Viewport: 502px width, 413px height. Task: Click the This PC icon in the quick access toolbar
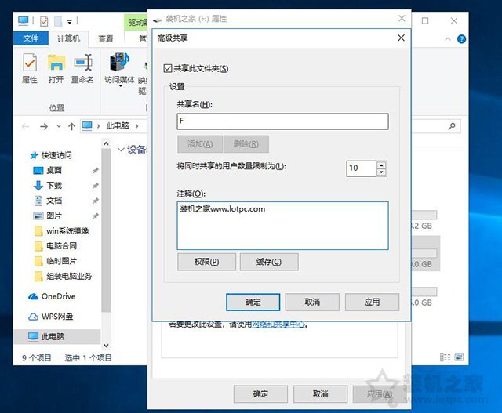point(24,21)
